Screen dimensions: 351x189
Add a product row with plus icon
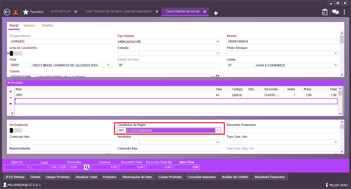coord(11,92)
